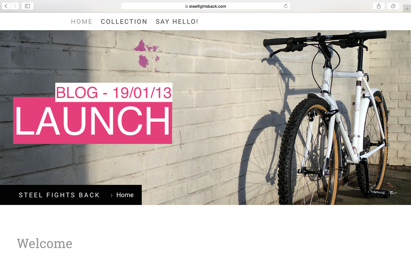The width and height of the screenshot is (411, 257).
Task: Open the COLLECTION page
Action: point(124,21)
